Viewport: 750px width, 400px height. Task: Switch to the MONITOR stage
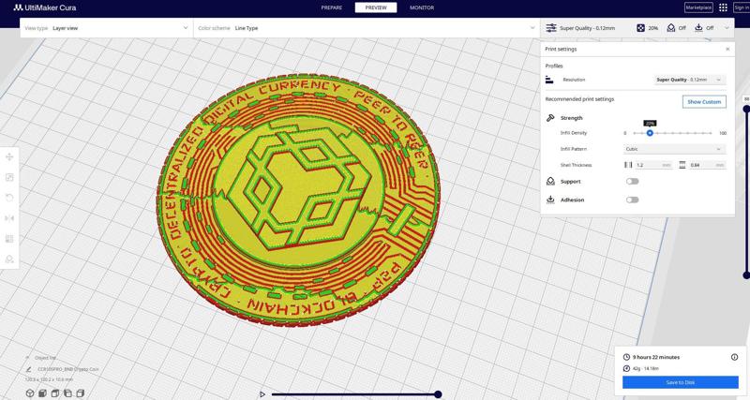click(x=422, y=7)
